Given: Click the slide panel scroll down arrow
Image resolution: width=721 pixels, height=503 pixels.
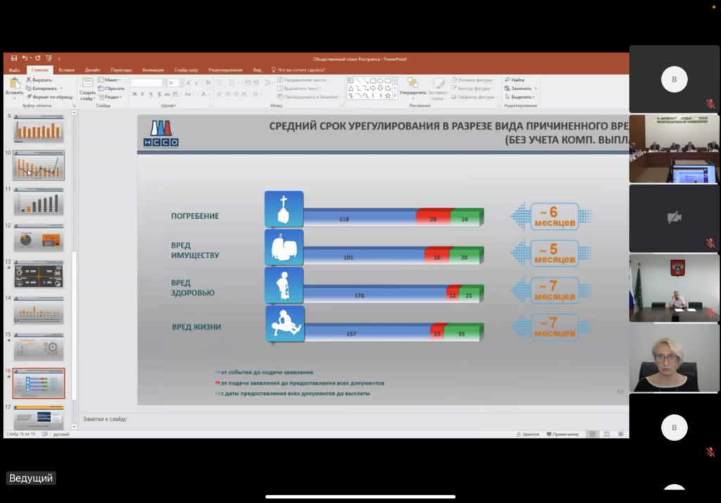Looking at the screenshot, I should [x=74, y=427].
